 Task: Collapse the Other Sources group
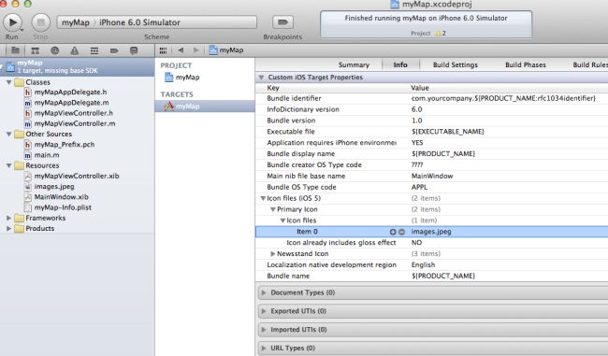tap(8, 134)
